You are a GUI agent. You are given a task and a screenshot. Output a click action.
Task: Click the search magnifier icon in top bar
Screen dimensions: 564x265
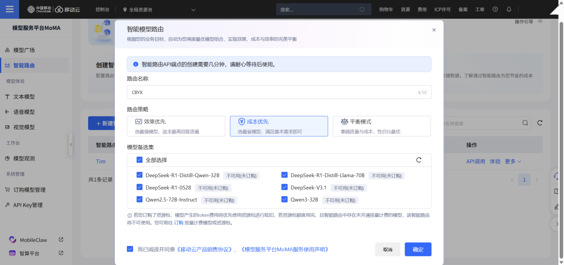click(362, 9)
